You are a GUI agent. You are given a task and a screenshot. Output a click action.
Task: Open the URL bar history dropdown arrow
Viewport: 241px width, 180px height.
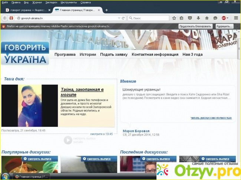119,18
